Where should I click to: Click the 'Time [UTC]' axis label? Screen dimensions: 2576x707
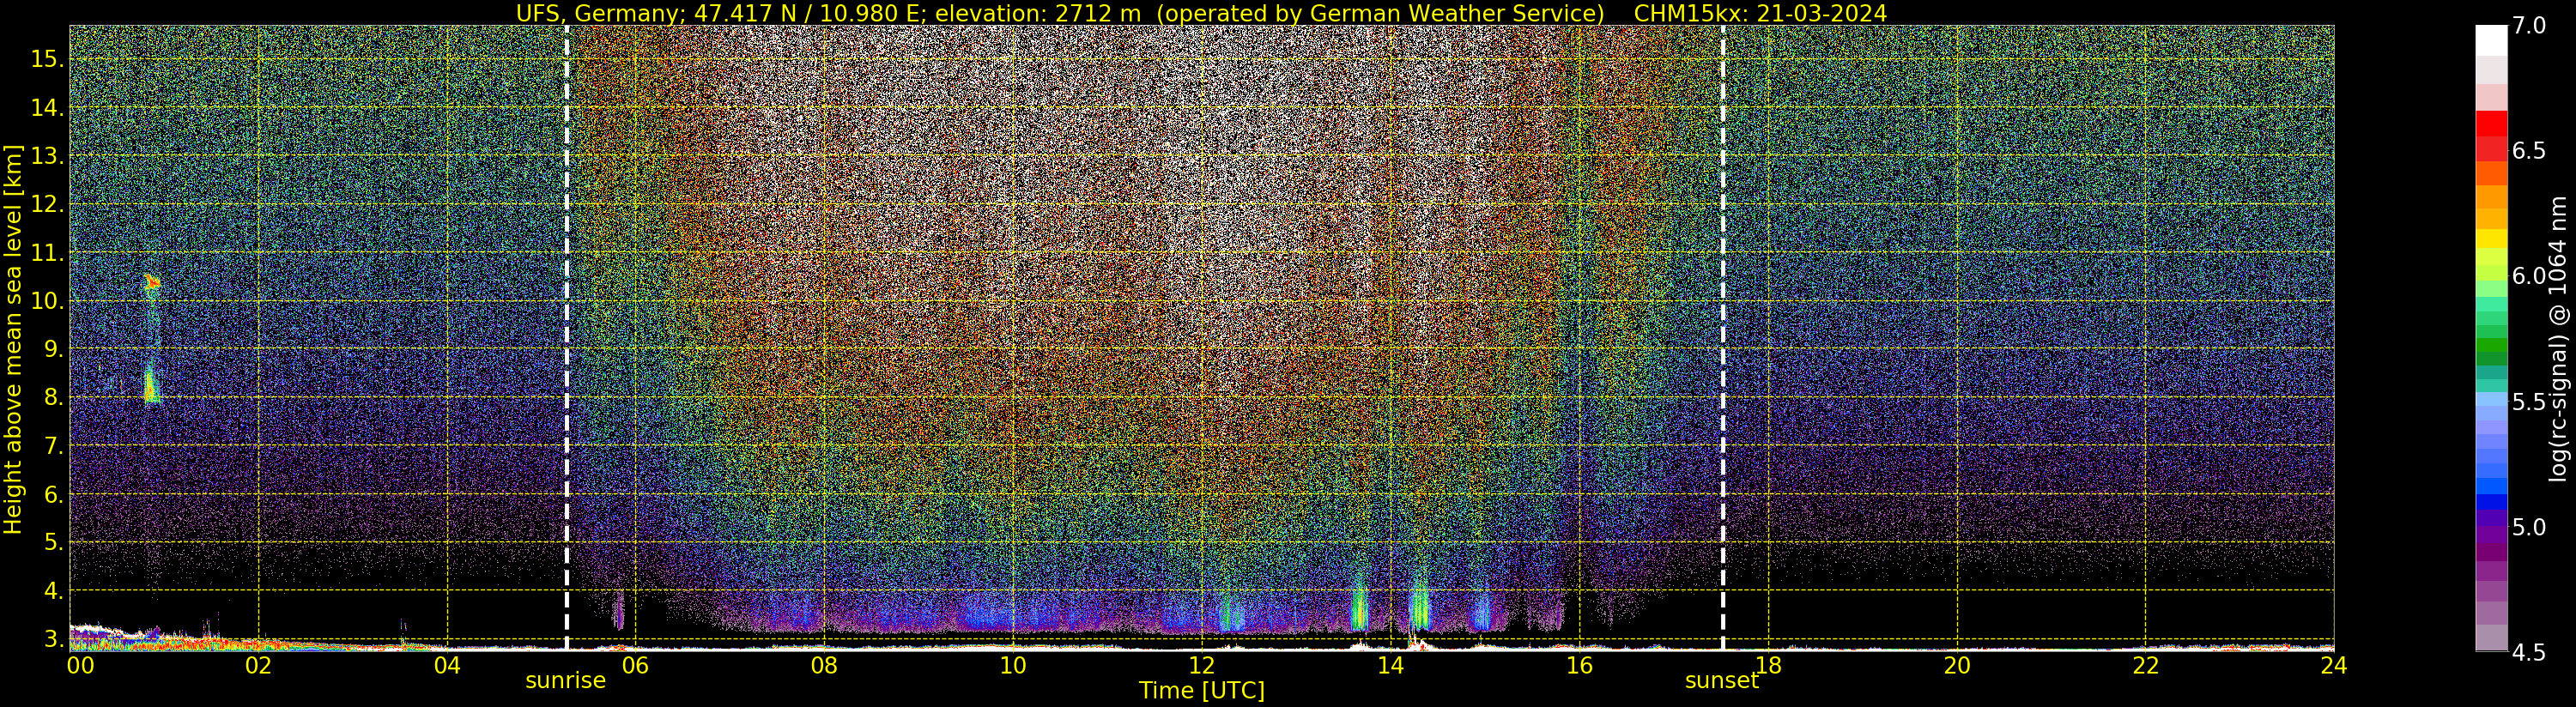pyautogui.click(x=1202, y=691)
